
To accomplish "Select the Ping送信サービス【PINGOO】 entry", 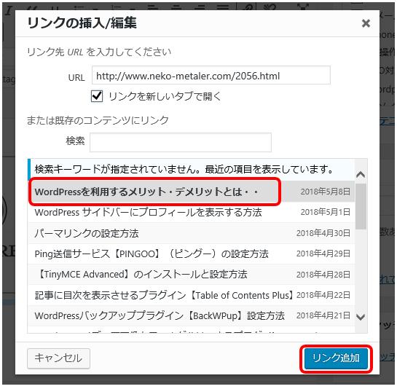I will tap(191, 254).
